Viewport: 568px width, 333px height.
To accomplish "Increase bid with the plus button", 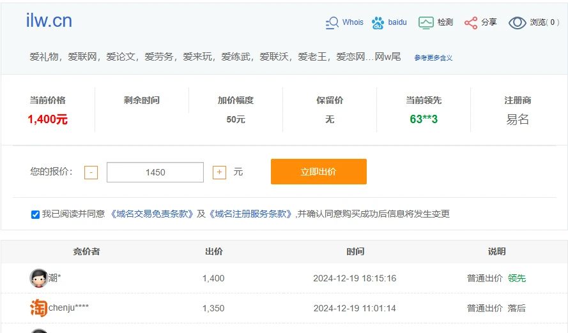I will [219, 172].
